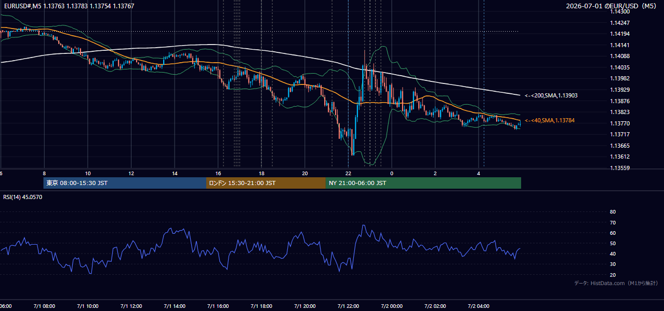Viewport: 664px width, 311px height.
Task: Click the 7/1 20:00 bottom time label
Action: coord(305,306)
